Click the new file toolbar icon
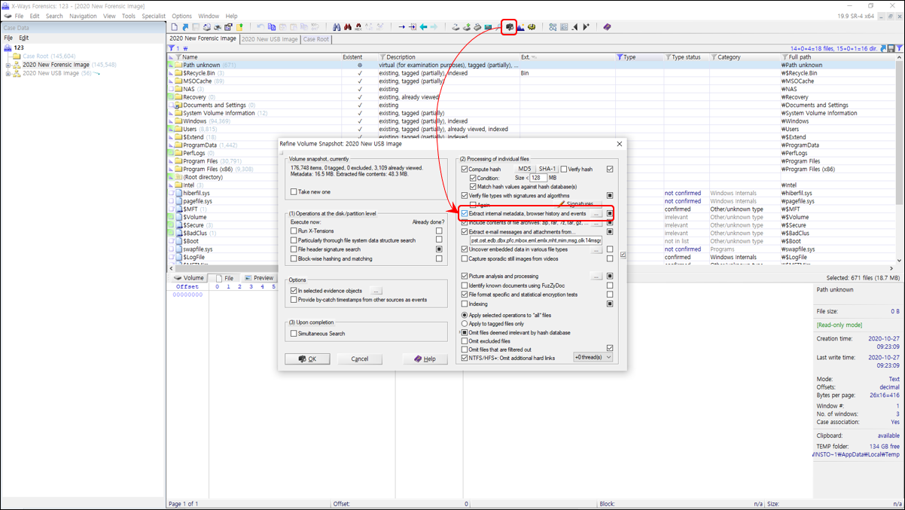This screenshot has height=510, width=905. (174, 27)
